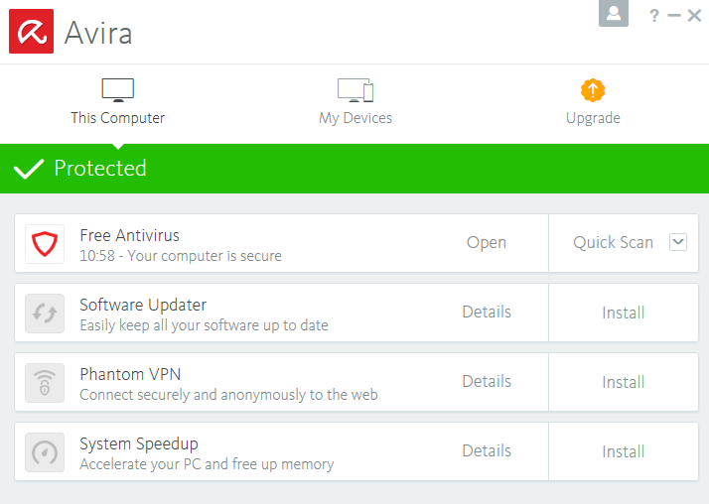The image size is (709, 504).
Task: Click the help question mark icon
Action: 654,15
